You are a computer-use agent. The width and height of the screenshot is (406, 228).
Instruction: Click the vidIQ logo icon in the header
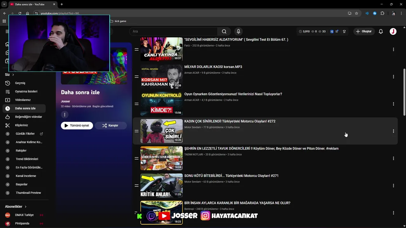332,31
